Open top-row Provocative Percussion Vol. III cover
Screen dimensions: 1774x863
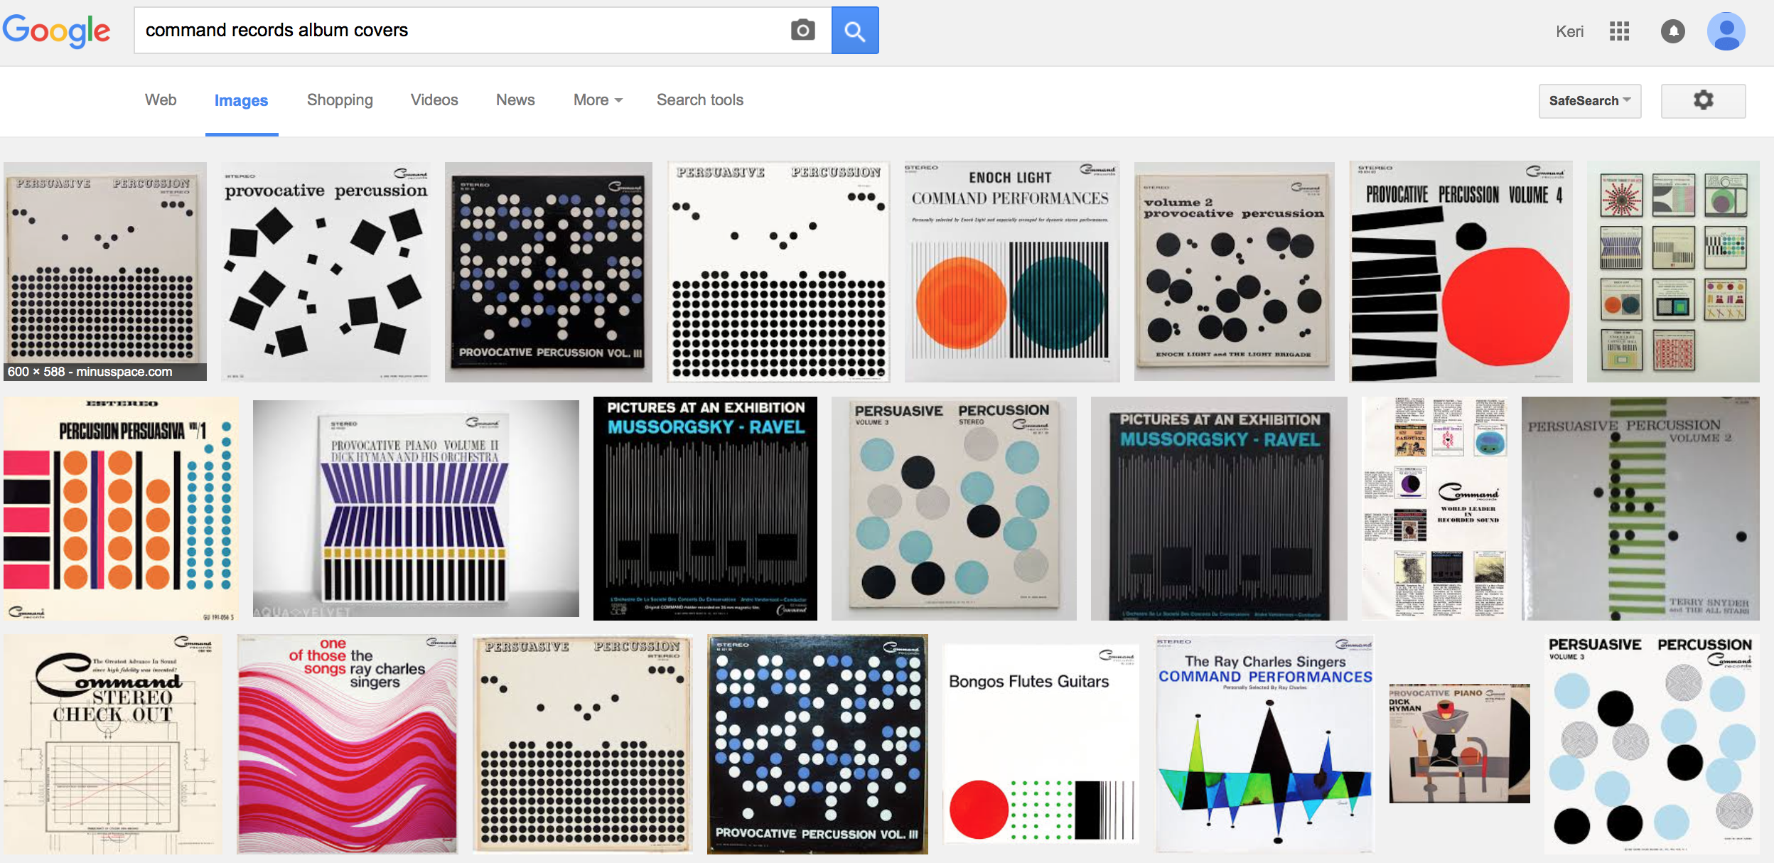[549, 272]
